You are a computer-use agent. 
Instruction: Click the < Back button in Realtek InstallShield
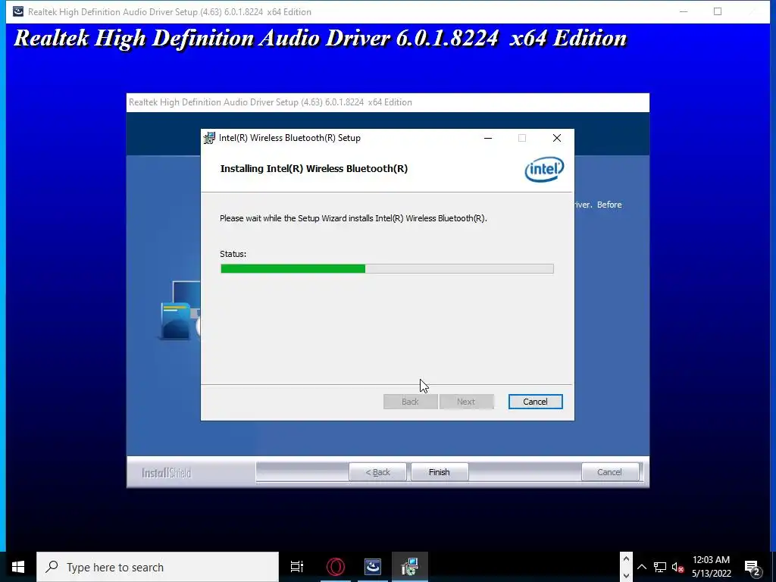pyautogui.click(x=377, y=472)
